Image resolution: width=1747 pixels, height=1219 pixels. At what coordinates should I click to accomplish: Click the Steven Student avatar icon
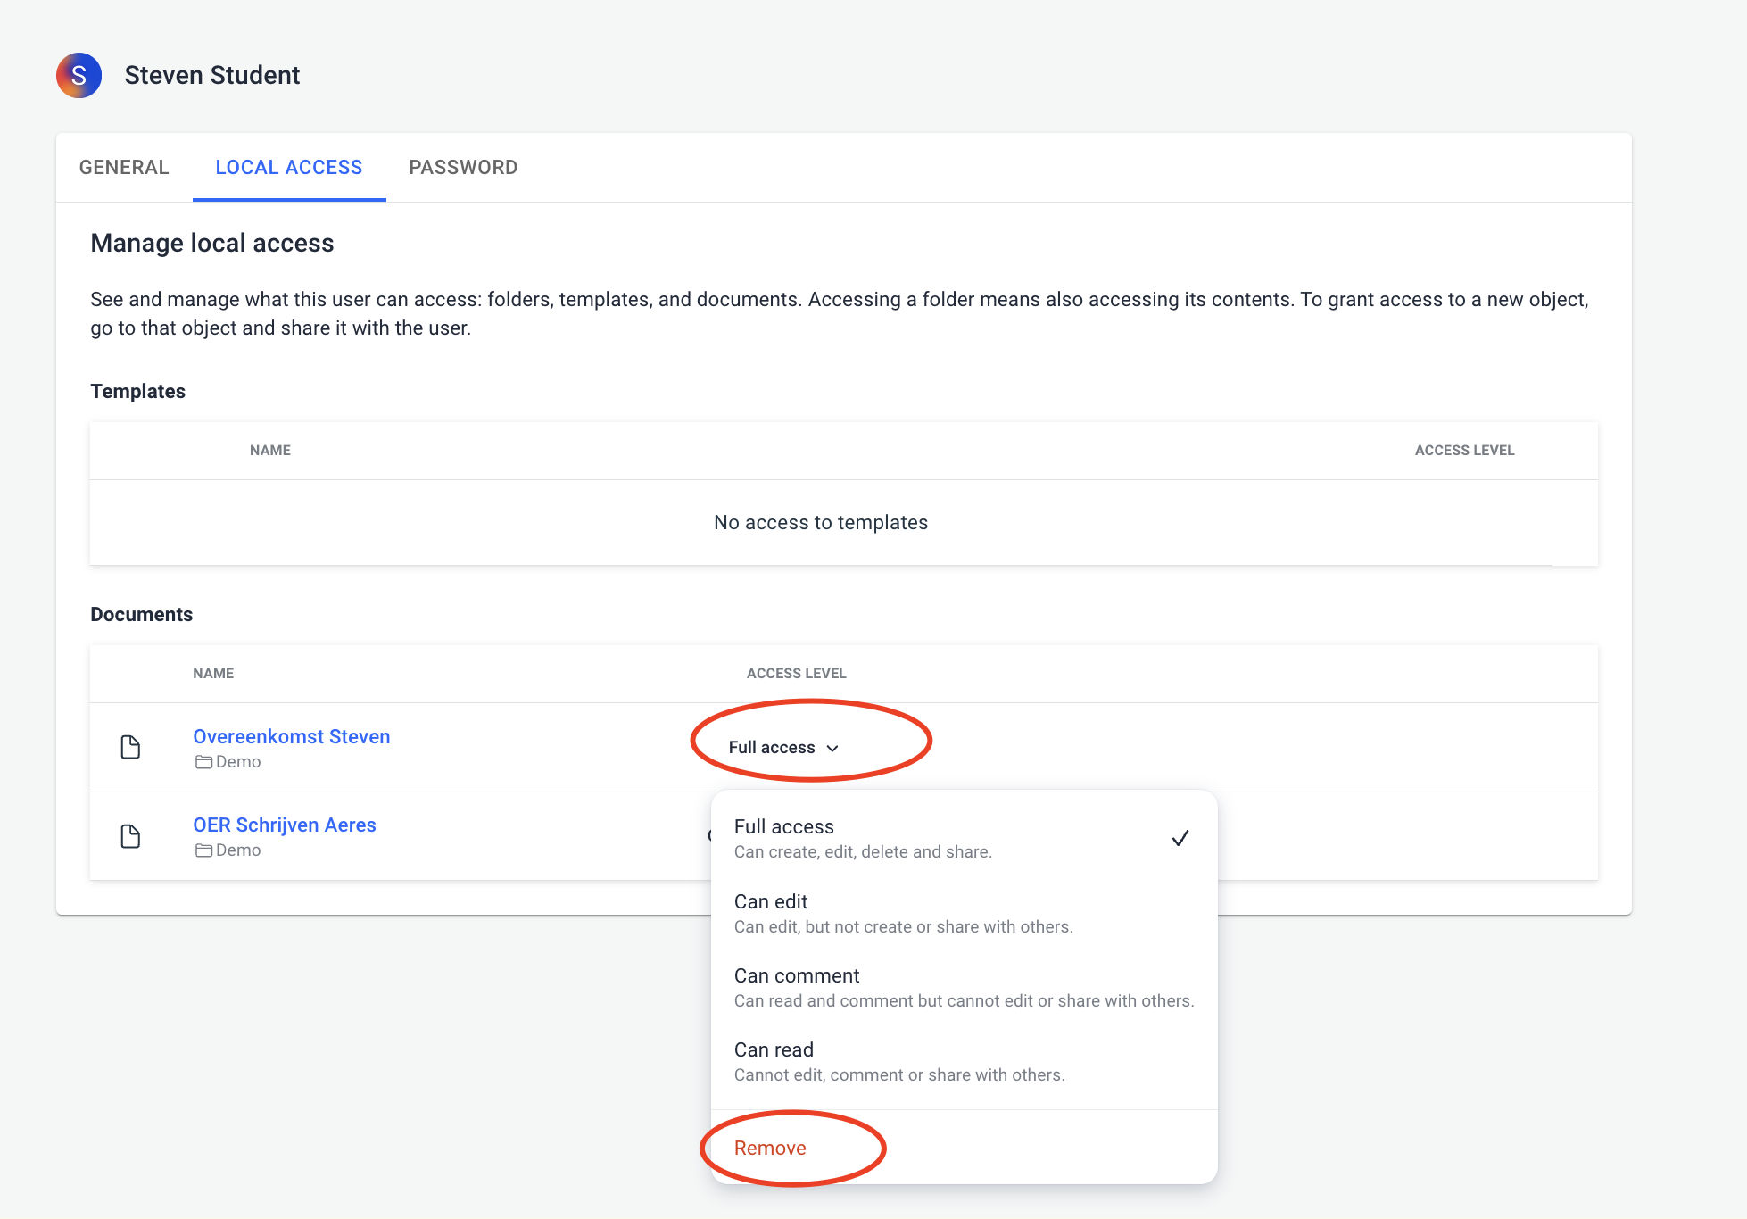(79, 76)
